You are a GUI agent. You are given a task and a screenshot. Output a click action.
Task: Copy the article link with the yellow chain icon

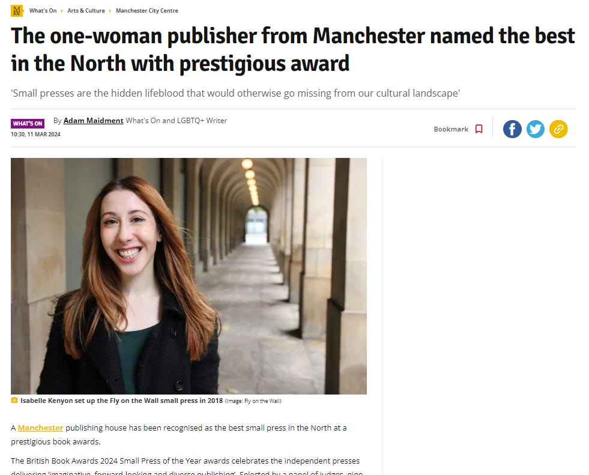pos(558,129)
